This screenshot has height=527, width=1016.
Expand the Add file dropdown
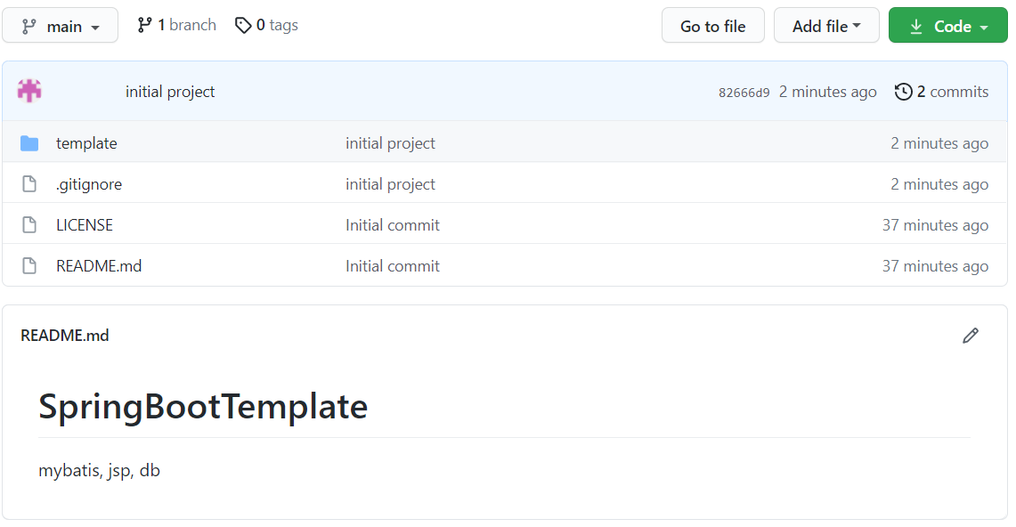tap(826, 26)
